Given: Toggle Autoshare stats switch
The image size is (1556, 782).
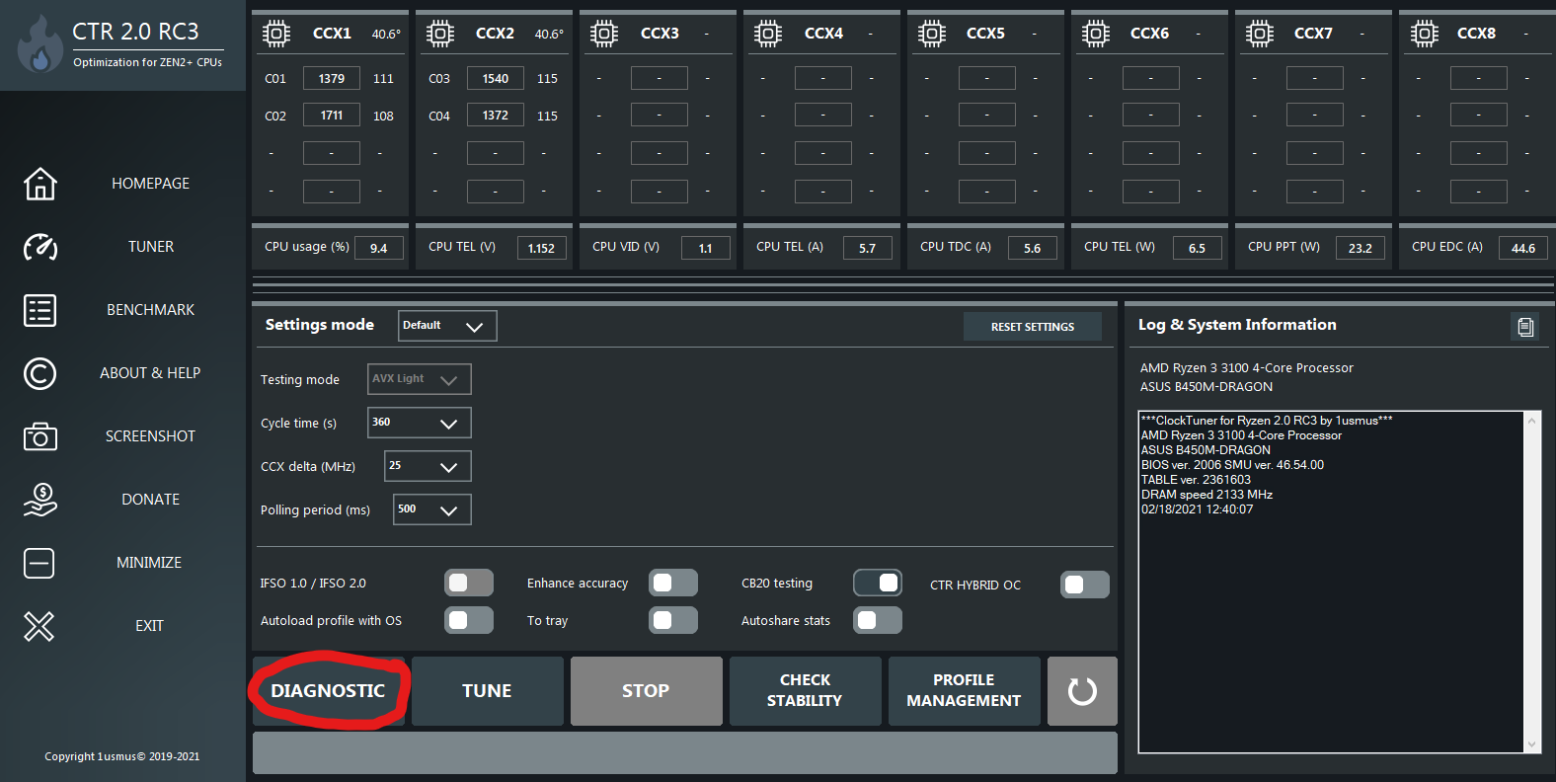Looking at the screenshot, I should (x=878, y=620).
